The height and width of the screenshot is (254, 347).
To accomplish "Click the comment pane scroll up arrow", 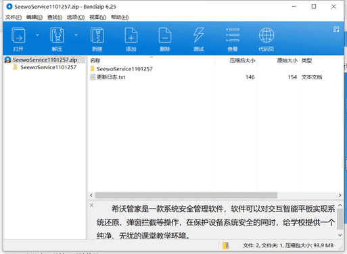I will point(340,205).
